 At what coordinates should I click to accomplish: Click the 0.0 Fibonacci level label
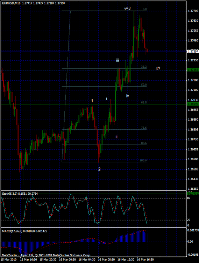click(x=145, y=9)
